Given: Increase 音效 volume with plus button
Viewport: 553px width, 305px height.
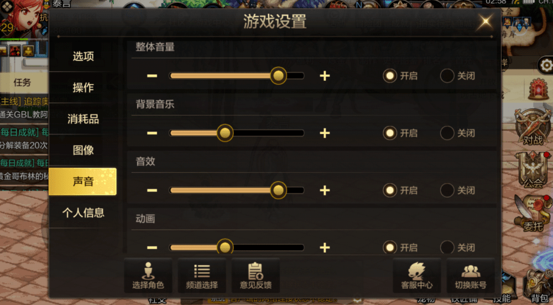Looking at the screenshot, I should [325, 190].
